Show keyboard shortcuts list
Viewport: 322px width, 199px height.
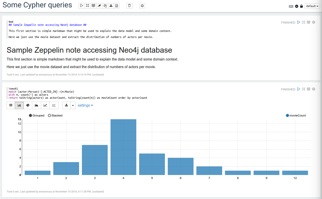click(291, 6)
